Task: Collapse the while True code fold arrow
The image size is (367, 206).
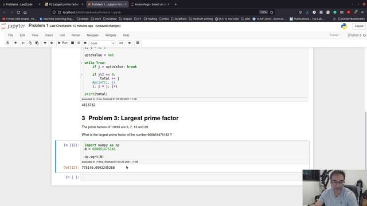Action: pos(81,63)
